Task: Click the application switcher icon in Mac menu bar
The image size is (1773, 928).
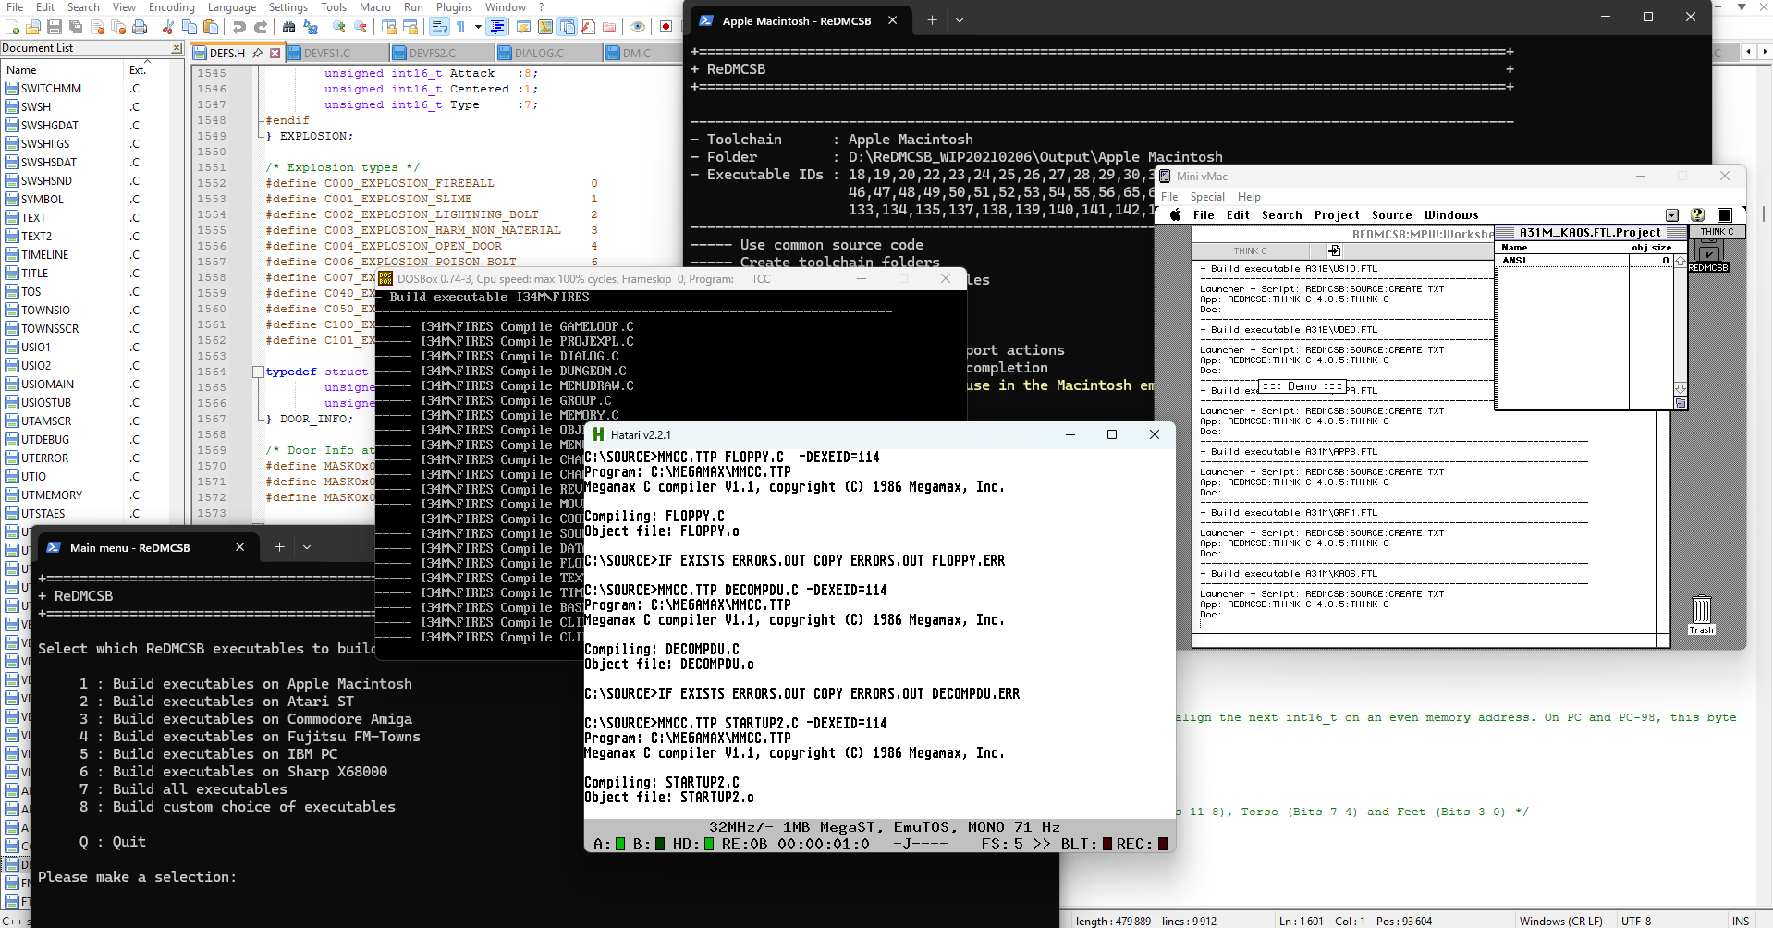Action: click(x=1724, y=214)
